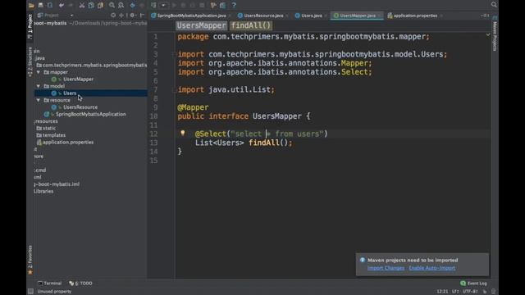
Task: Click the Save All toolbar icon
Action: (40, 5)
